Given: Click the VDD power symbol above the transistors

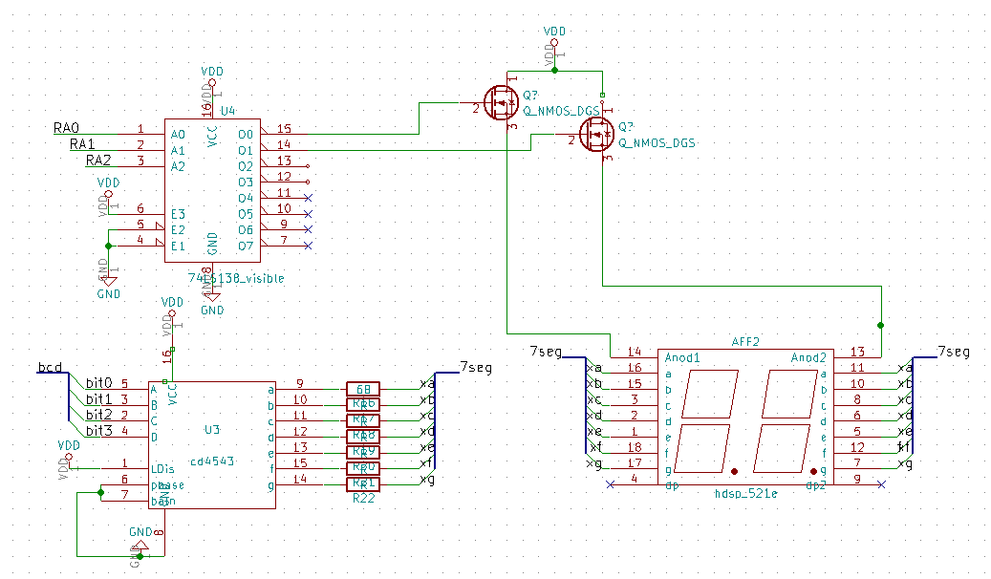Looking at the screenshot, I should pos(554,43).
